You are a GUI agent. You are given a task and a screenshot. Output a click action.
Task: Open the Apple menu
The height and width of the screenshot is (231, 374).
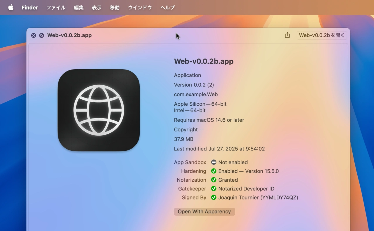[11, 8]
